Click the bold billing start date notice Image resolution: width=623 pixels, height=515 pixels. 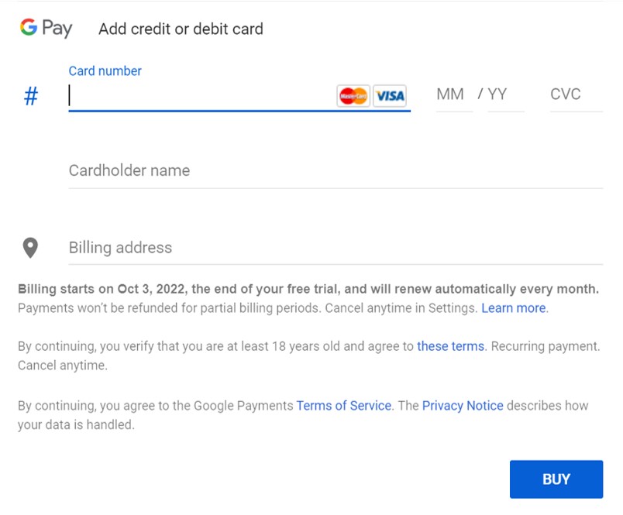tap(308, 290)
